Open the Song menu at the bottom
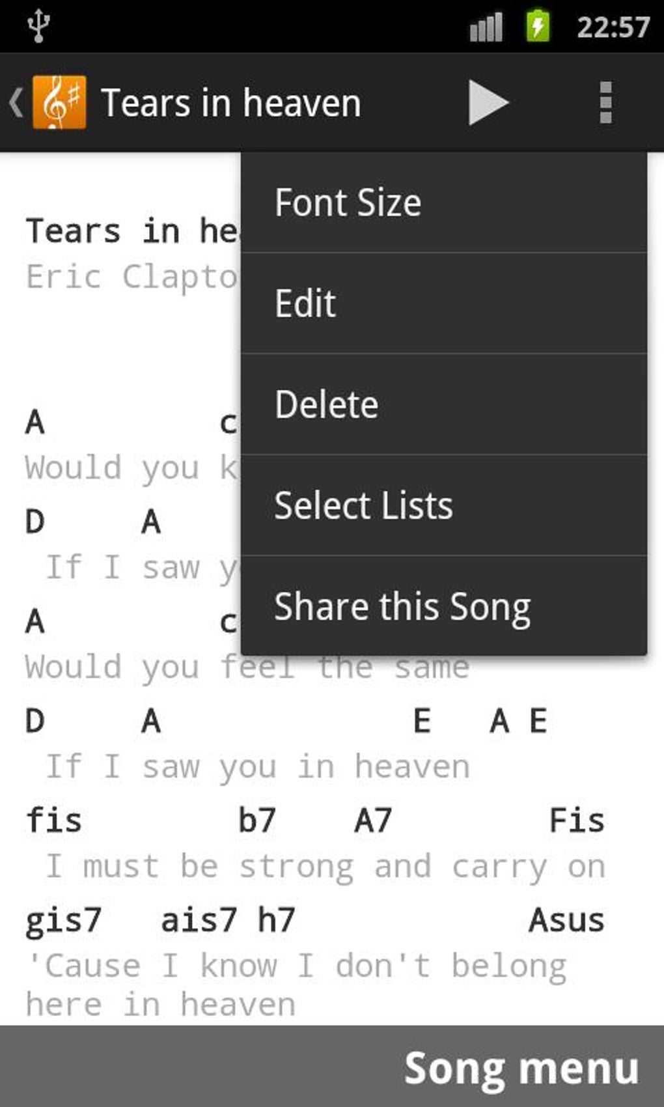The width and height of the screenshot is (664, 1107). point(519,1066)
